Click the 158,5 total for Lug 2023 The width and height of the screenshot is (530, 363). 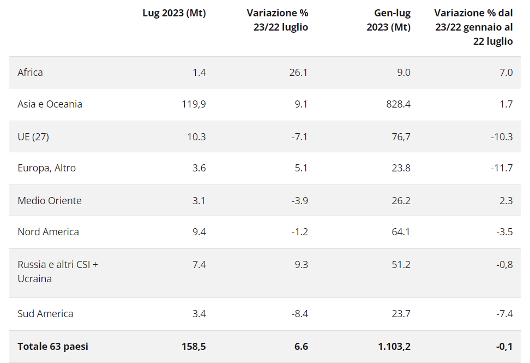click(193, 347)
